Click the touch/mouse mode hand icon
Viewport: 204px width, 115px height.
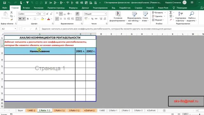pos(21,3)
